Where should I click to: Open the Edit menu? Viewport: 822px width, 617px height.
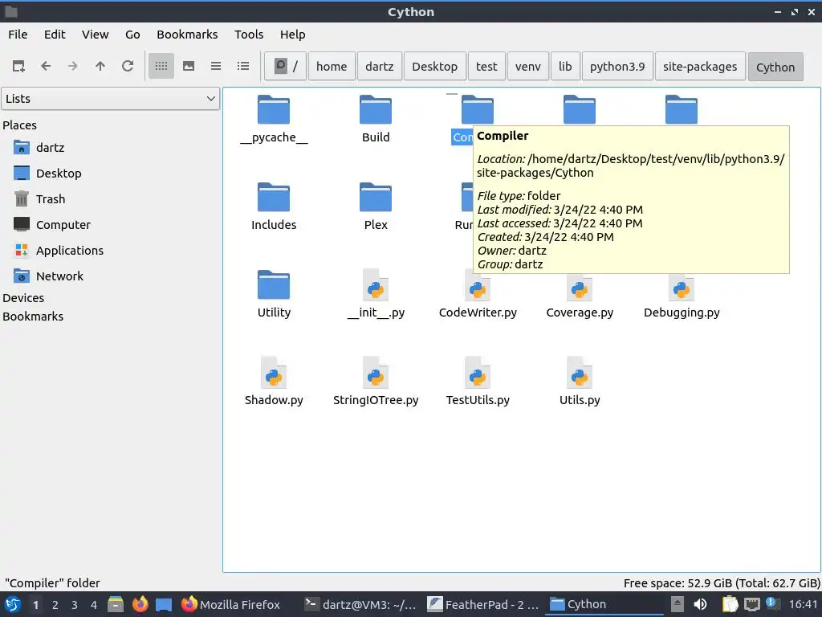[55, 35]
